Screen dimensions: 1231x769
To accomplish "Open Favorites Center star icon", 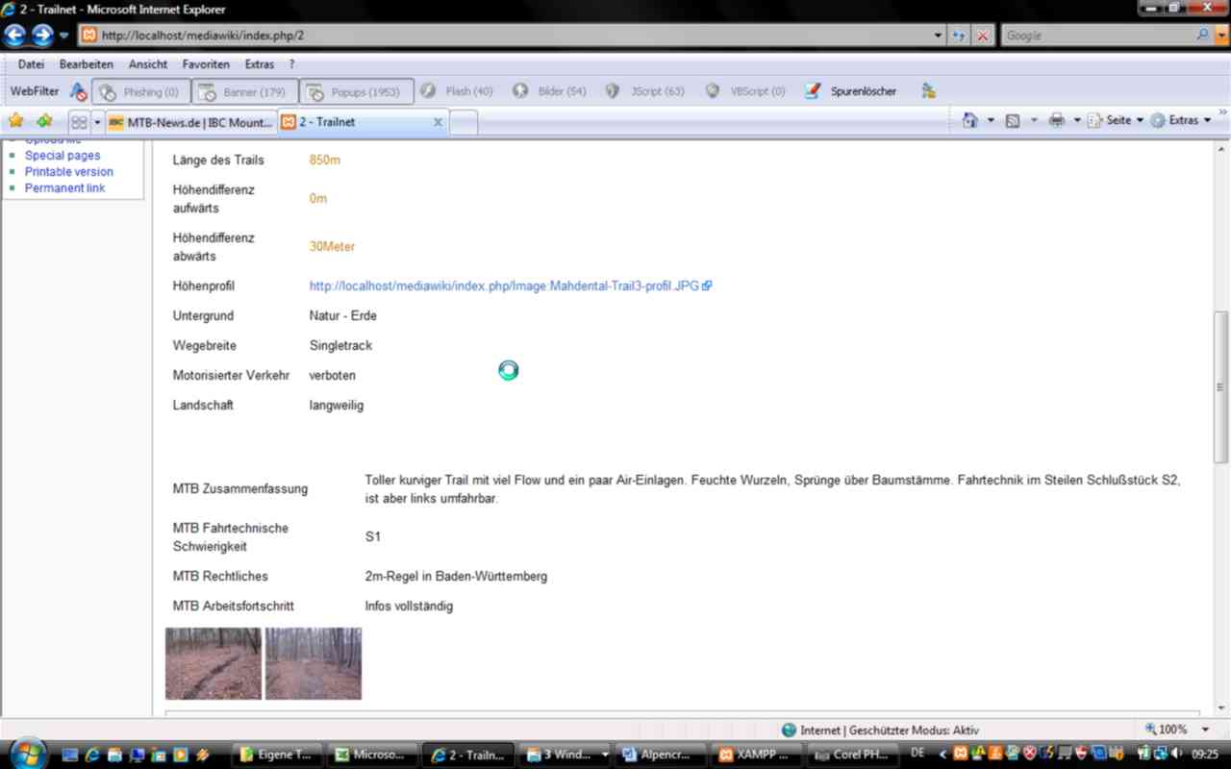I will point(15,121).
